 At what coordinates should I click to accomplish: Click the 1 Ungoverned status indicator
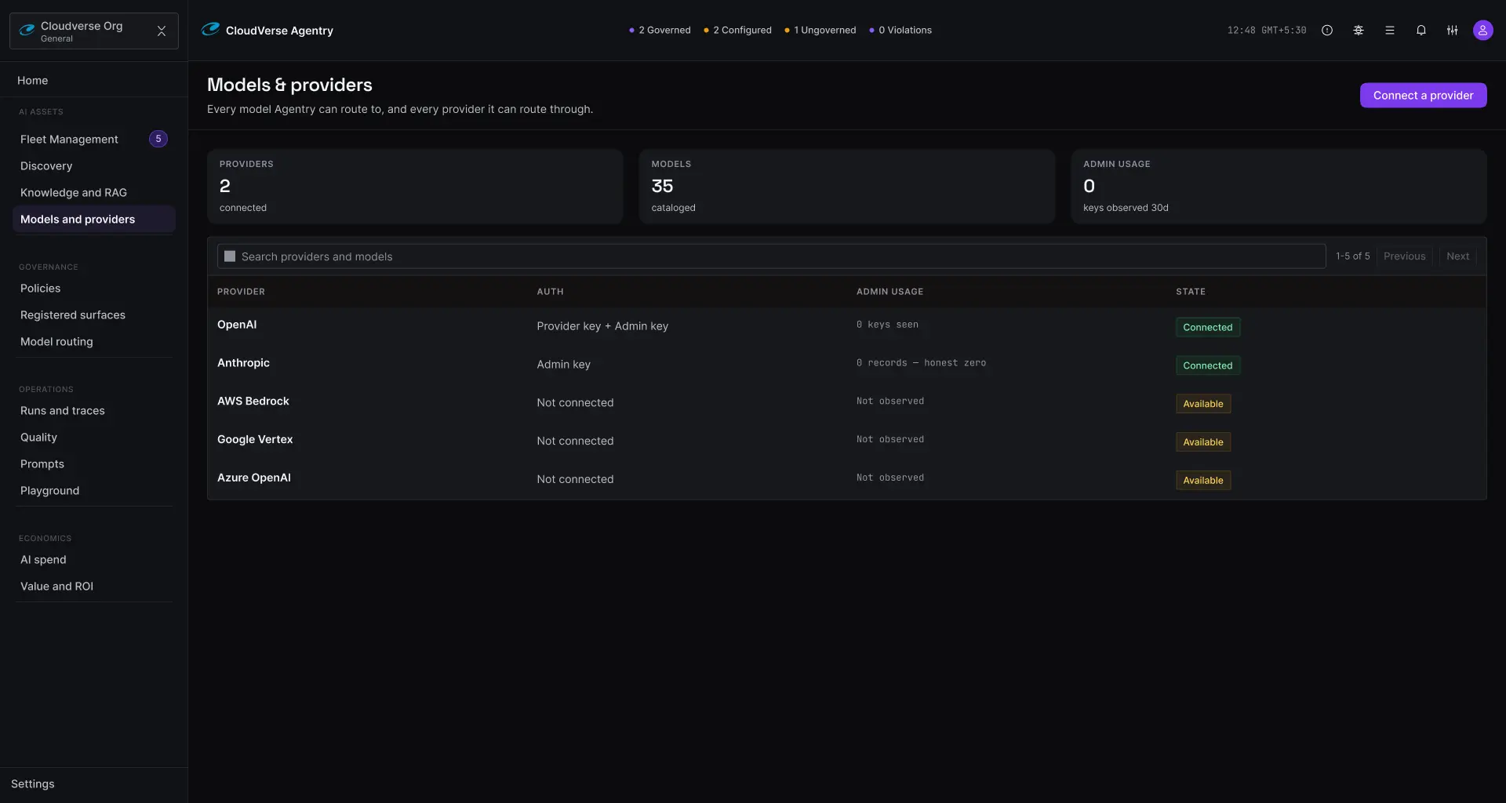(x=820, y=31)
